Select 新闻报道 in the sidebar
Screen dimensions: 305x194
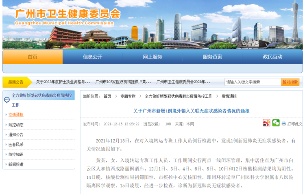coord(16,164)
